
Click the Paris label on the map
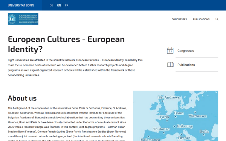165,117
